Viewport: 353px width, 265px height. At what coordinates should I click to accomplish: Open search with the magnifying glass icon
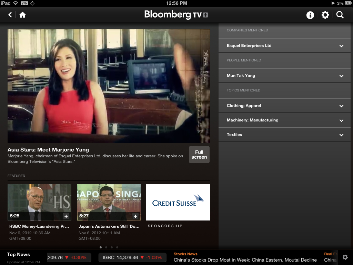coord(340,15)
